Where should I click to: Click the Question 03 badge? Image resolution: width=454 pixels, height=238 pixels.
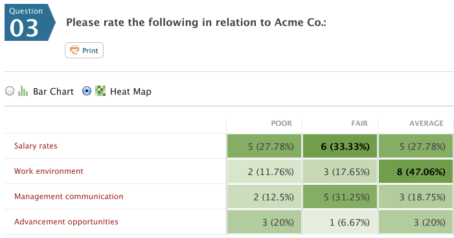(x=30, y=22)
